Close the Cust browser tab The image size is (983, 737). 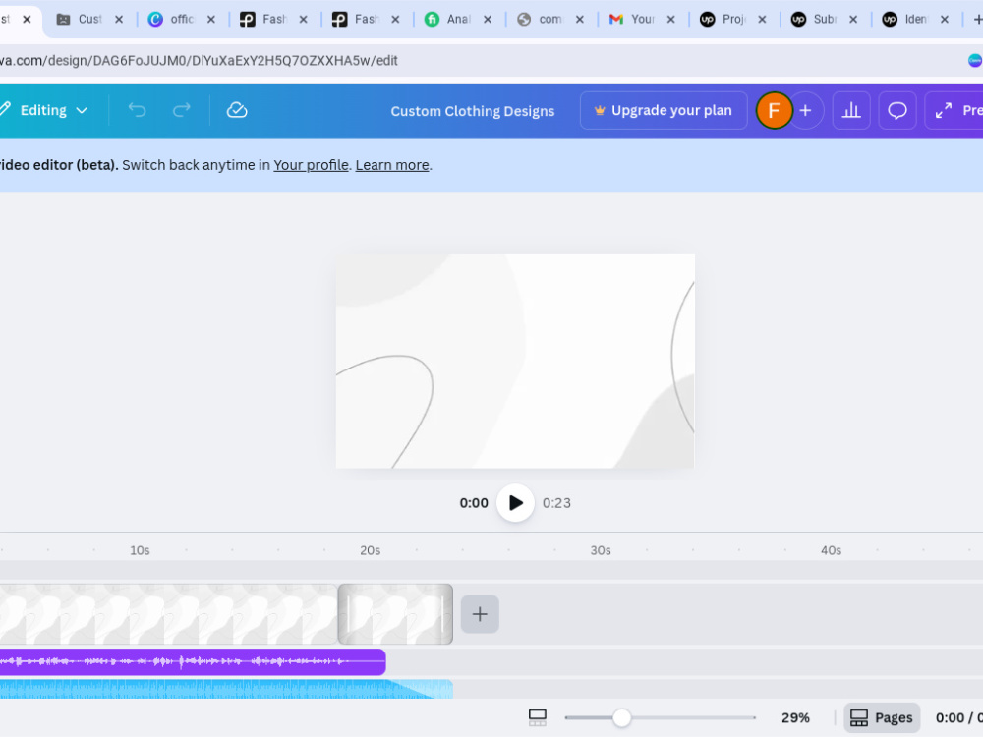pos(119,20)
